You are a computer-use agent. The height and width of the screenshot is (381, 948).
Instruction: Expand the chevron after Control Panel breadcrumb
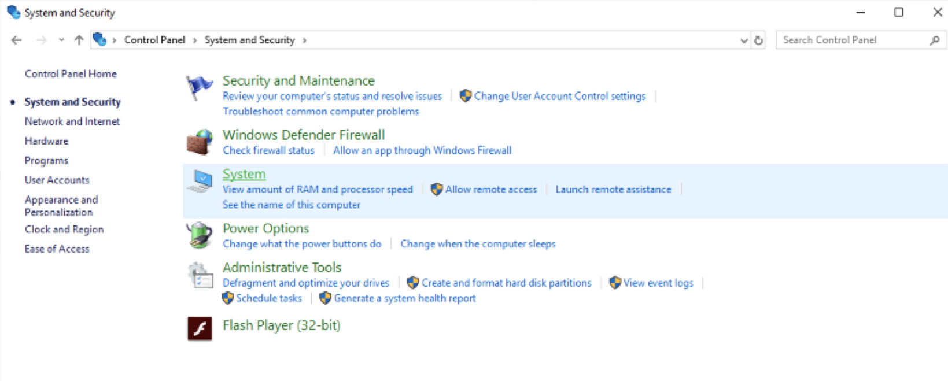[x=195, y=40]
